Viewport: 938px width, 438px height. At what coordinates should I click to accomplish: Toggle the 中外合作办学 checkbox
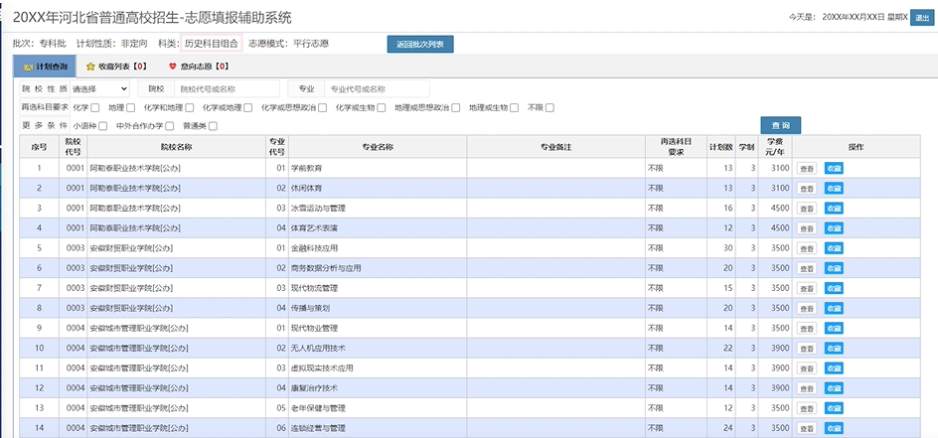point(170,126)
